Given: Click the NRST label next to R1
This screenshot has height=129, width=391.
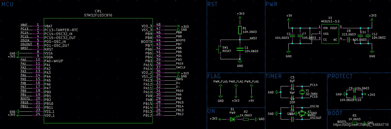Looking at the screenshot, I should click(253, 39).
